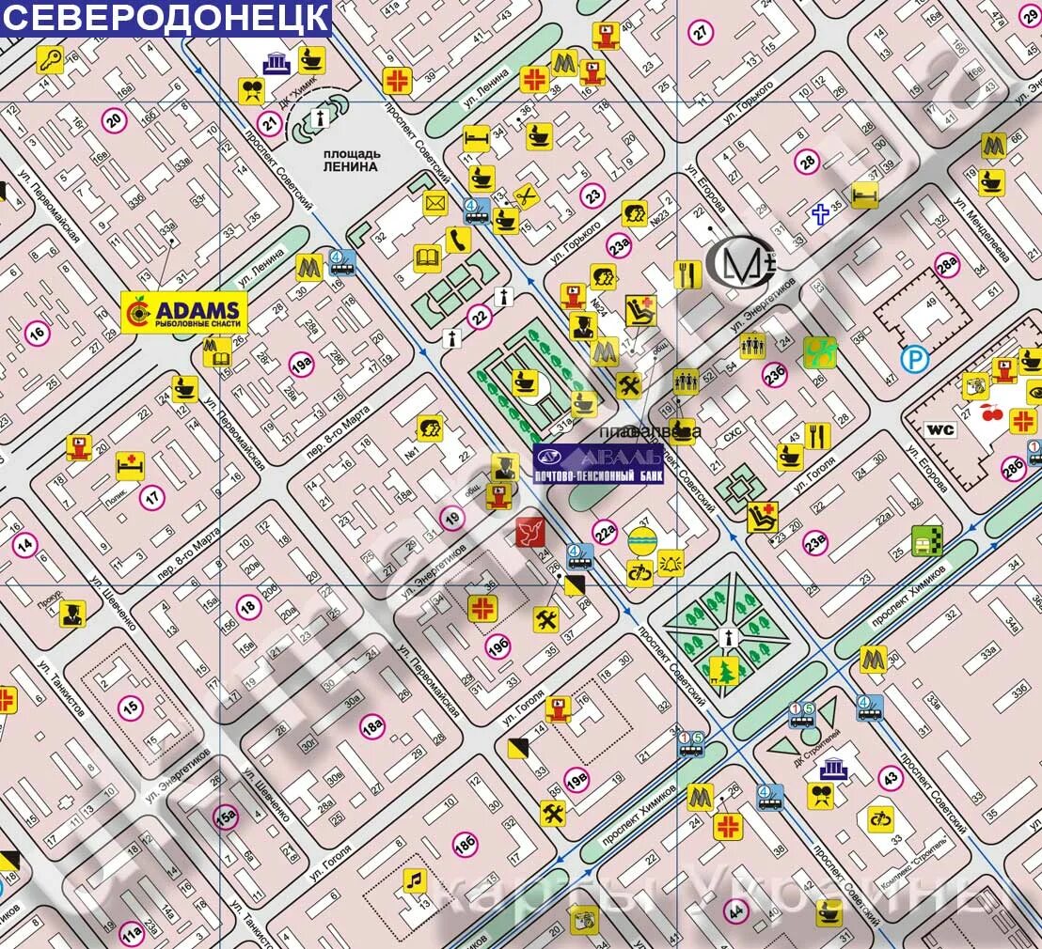
Task: Click block number 23 circle
Action: point(592,195)
